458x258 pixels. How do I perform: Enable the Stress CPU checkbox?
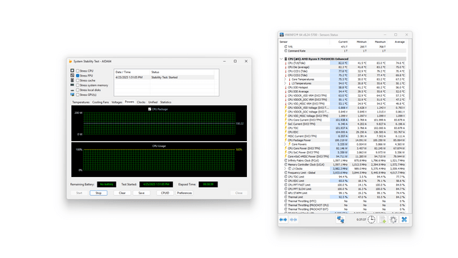[78, 71]
